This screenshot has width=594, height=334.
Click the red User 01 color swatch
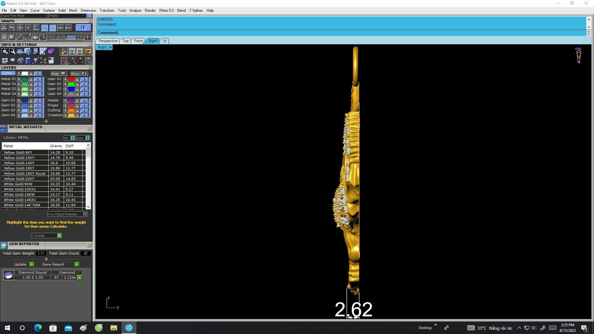(71, 79)
